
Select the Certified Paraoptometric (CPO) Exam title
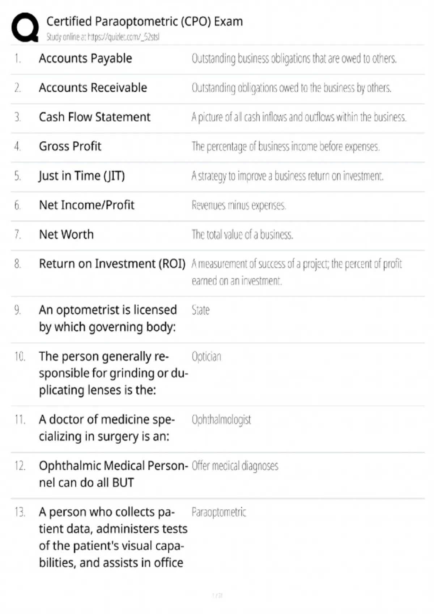(x=144, y=22)
